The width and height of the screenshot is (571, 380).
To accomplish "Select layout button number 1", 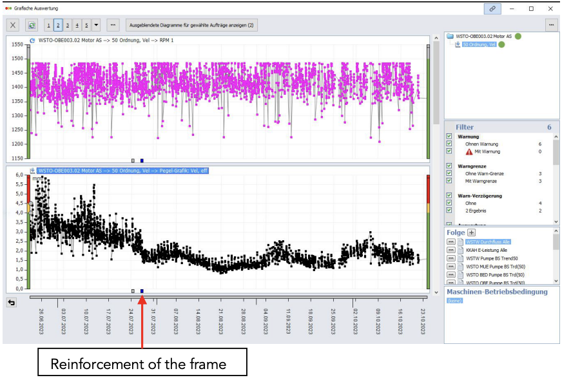I will click(x=49, y=25).
